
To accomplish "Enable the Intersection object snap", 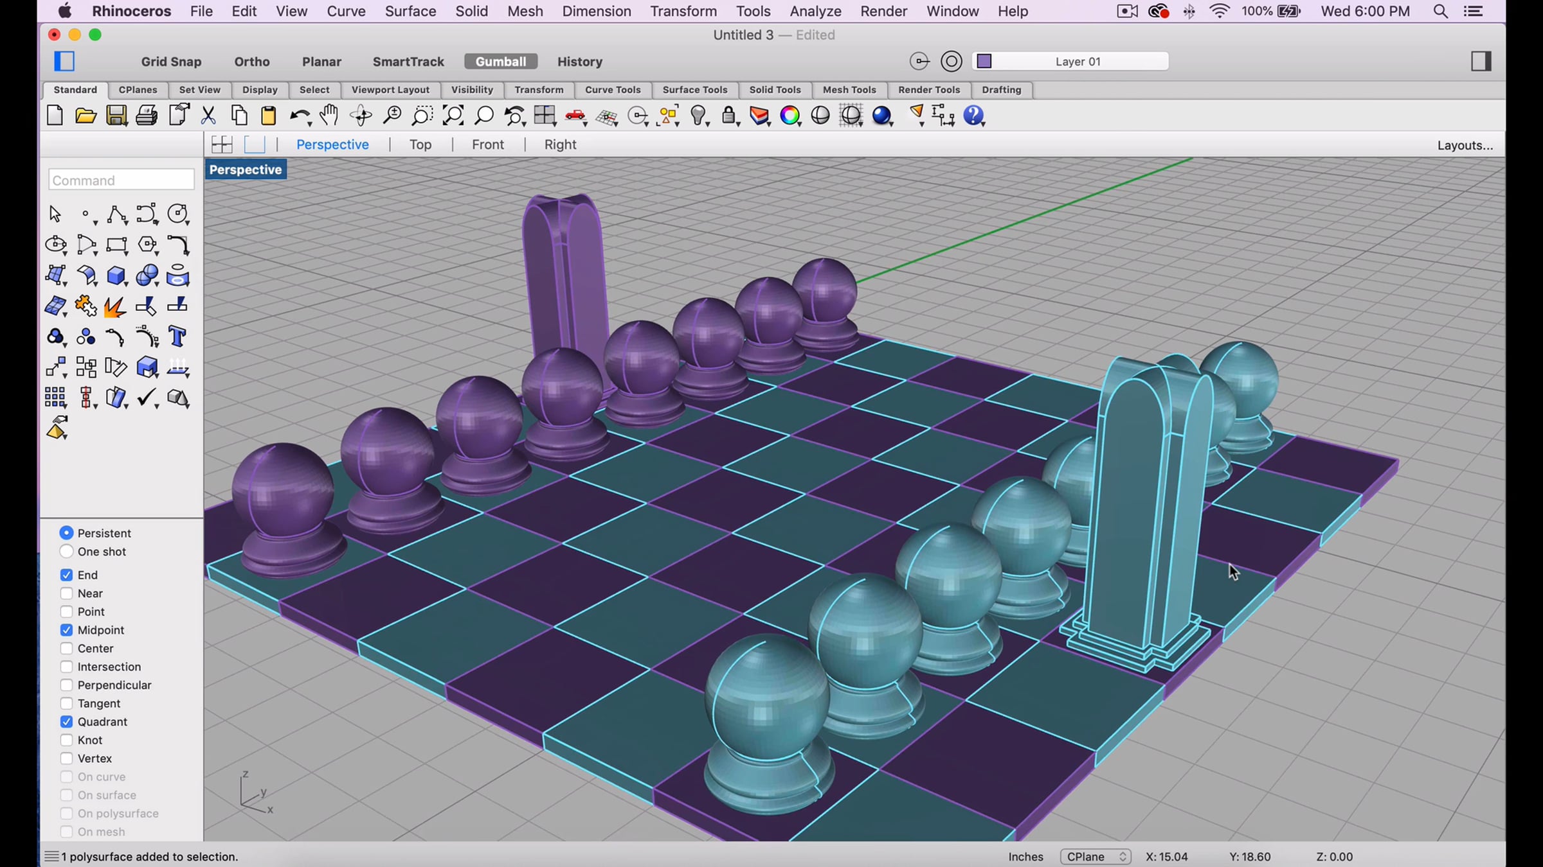I will tap(66, 667).
